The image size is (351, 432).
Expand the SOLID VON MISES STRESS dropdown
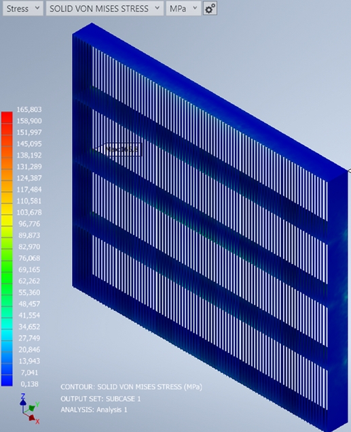(x=105, y=9)
